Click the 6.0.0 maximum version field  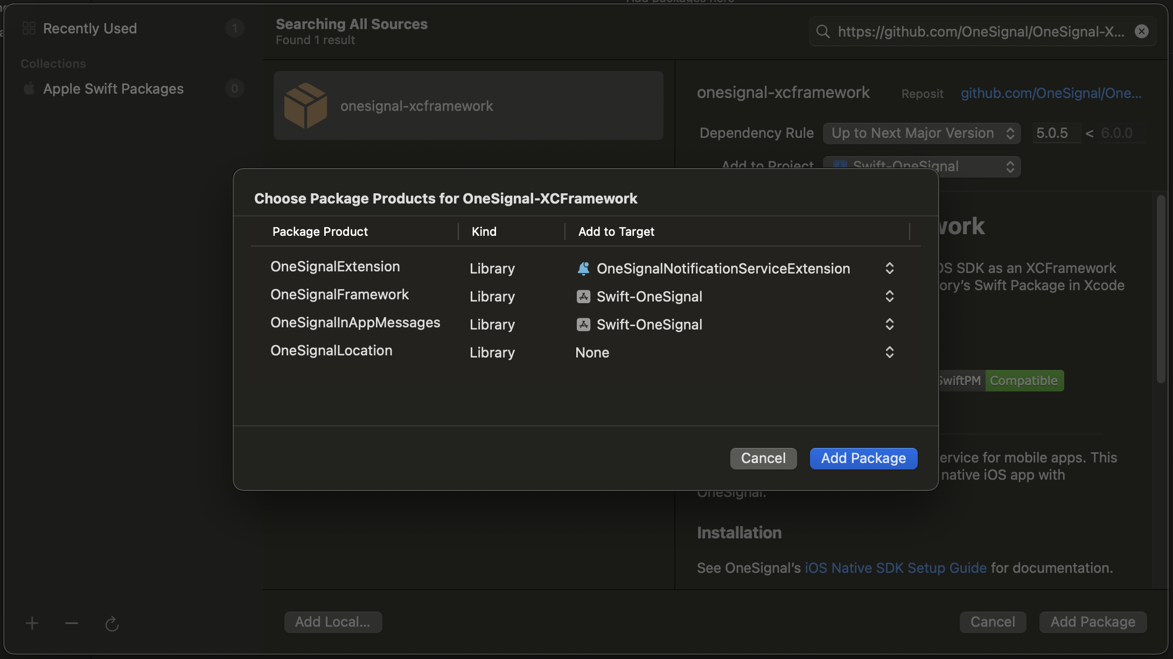[1121, 133]
